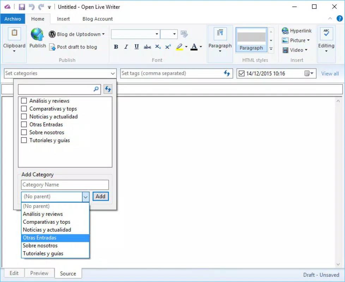Open the font family combo box
Screen dimensions: 345x282
135,34
